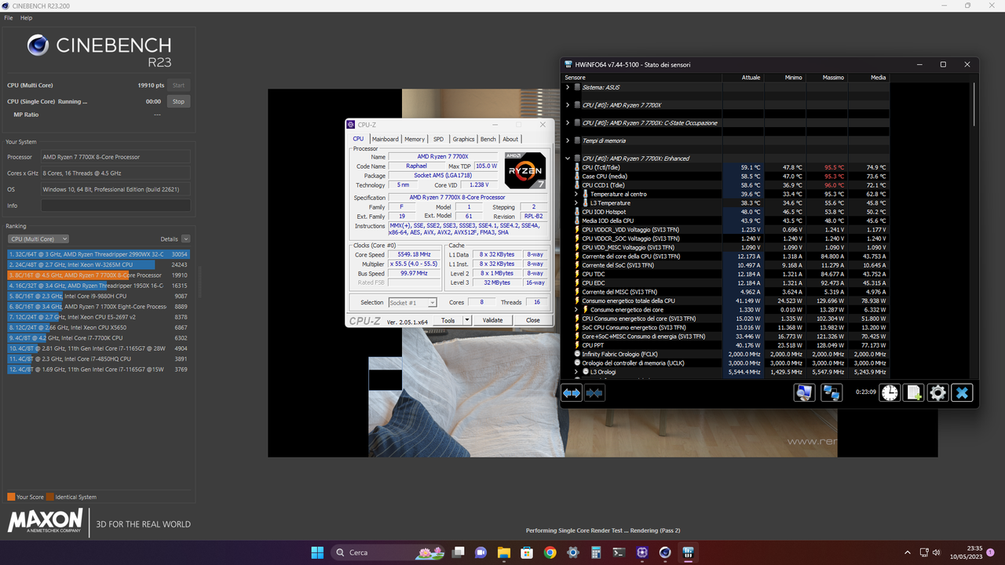The width and height of the screenshot is (1005, 565).
Task: Select ranking row Intel Xeon W-3265M CPU
Action: pyautogui.click(x=98, y=264)
